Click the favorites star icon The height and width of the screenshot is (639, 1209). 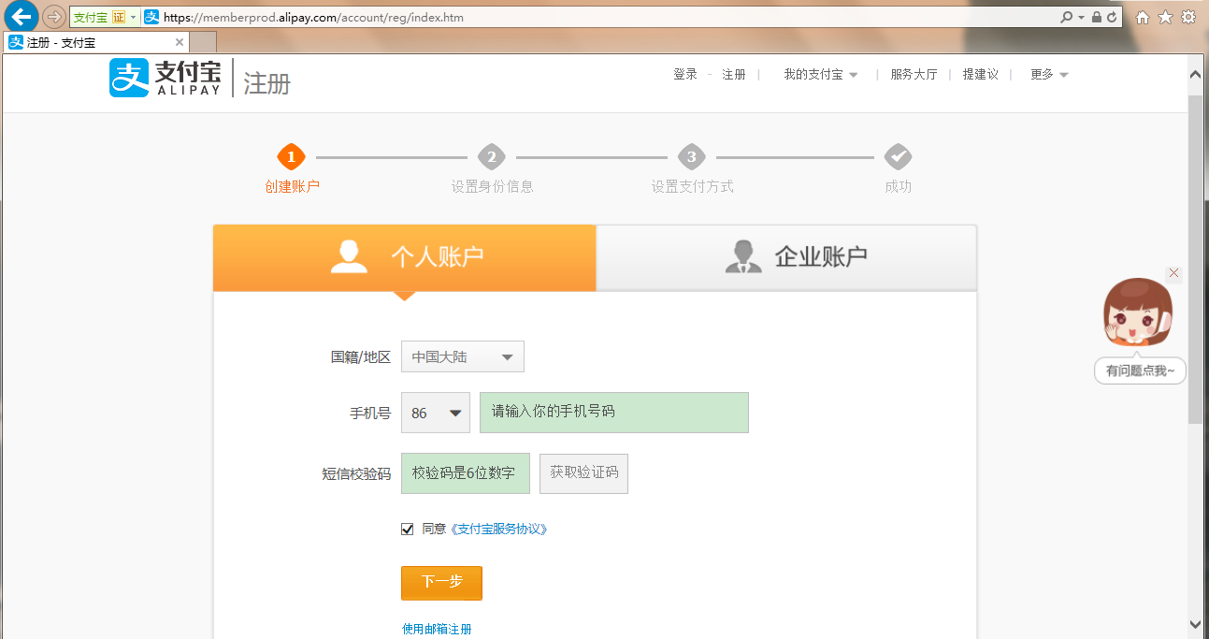(1165, 17)
